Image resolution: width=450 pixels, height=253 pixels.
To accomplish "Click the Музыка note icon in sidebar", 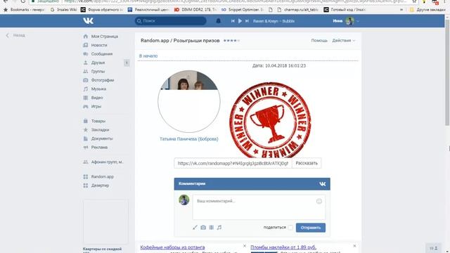I will click(86, 89).
